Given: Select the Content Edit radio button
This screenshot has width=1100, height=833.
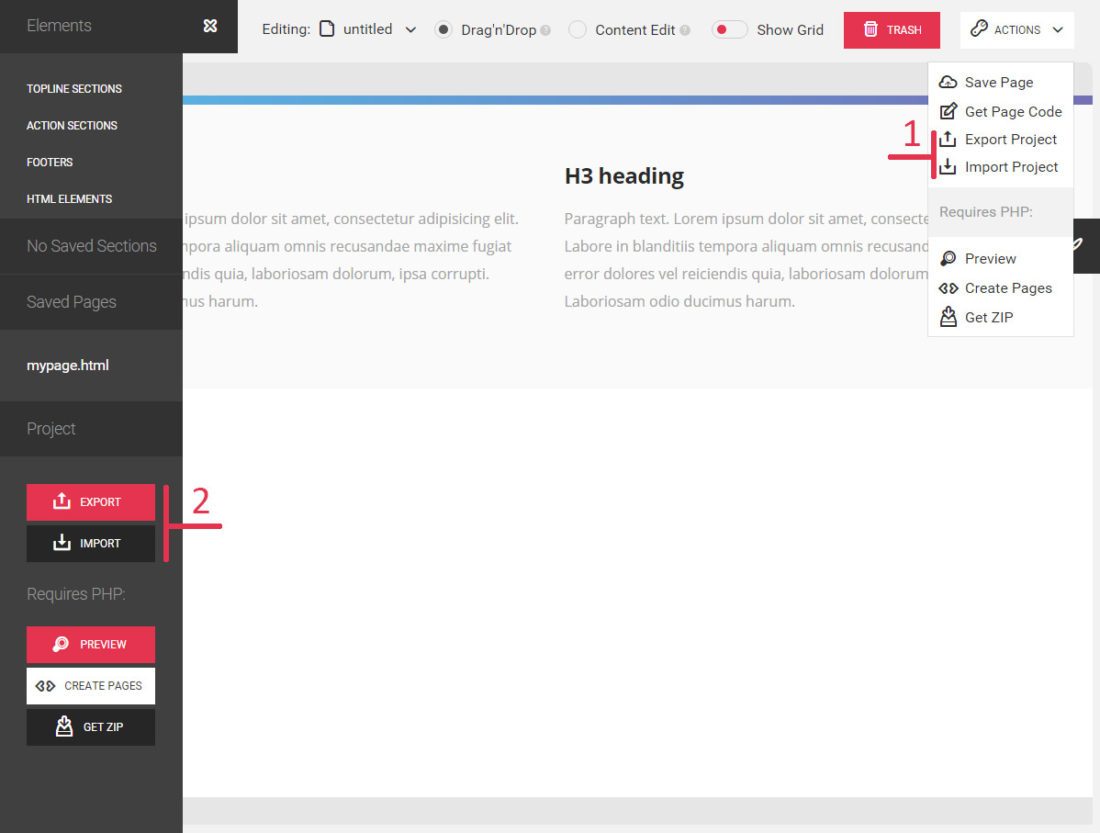Looking at the screenshot, I should 578,29.
